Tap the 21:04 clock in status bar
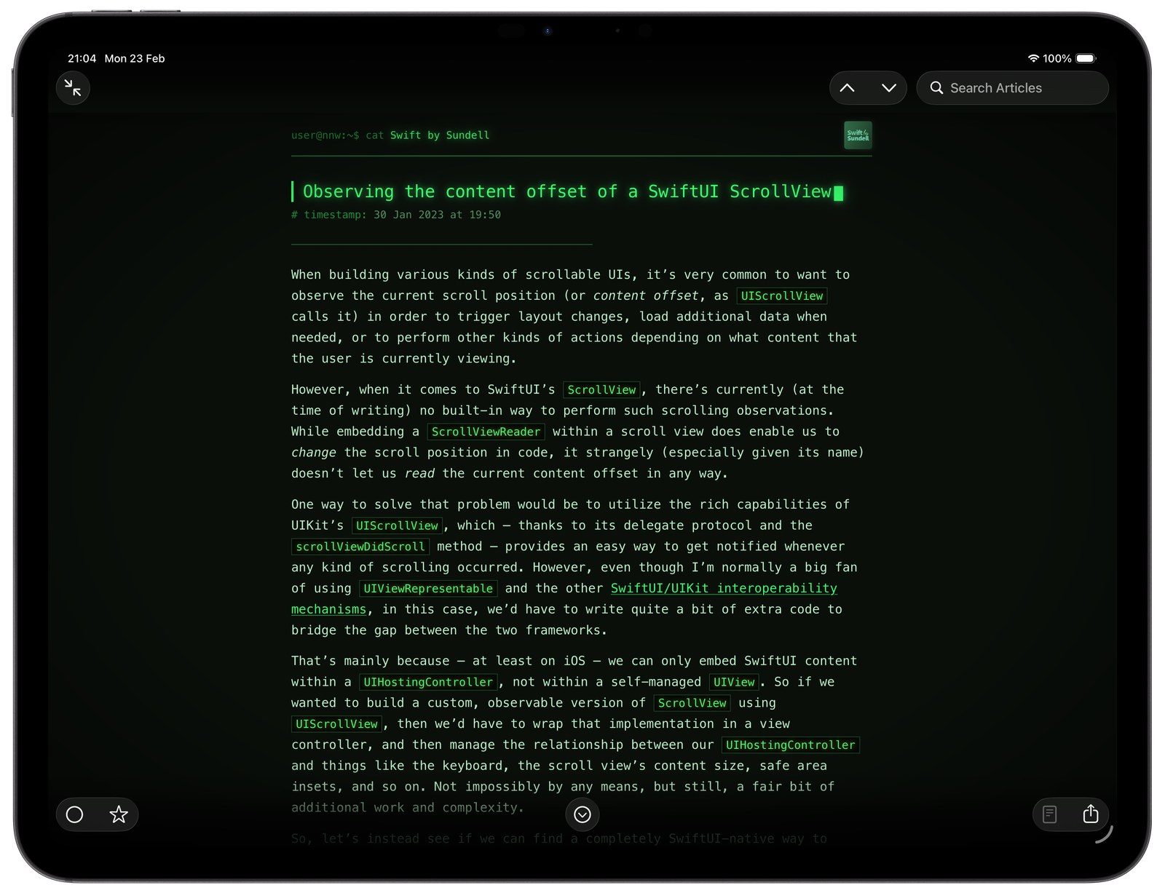 tap(82, 58)
